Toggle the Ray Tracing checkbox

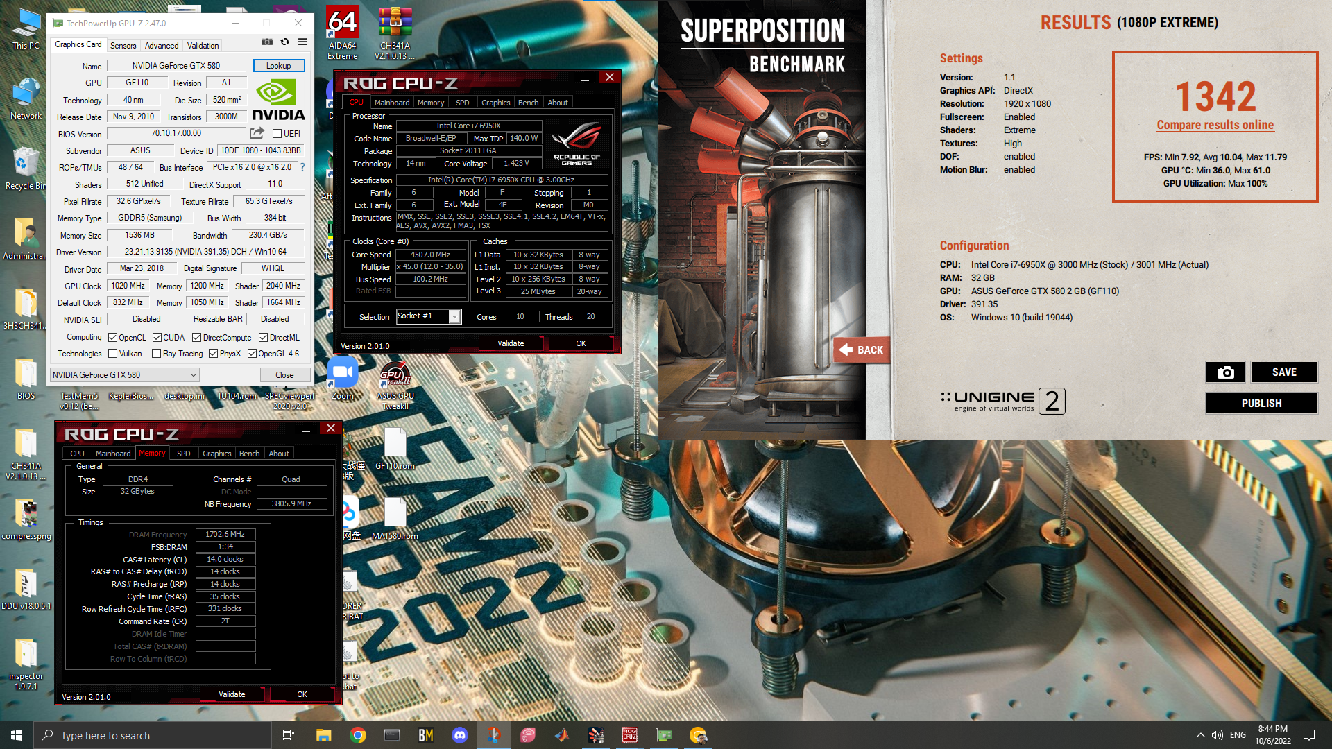(x=157, y=354)
